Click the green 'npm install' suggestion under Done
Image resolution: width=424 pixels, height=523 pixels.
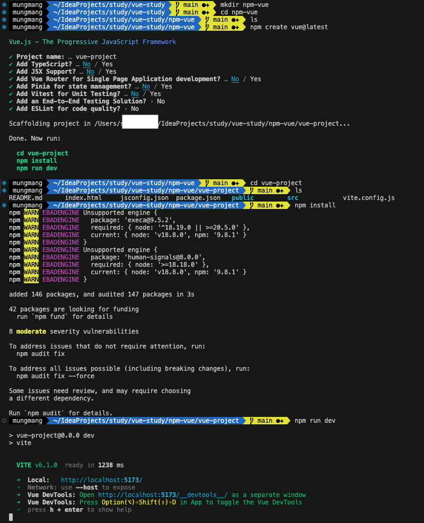click(37, 160)
